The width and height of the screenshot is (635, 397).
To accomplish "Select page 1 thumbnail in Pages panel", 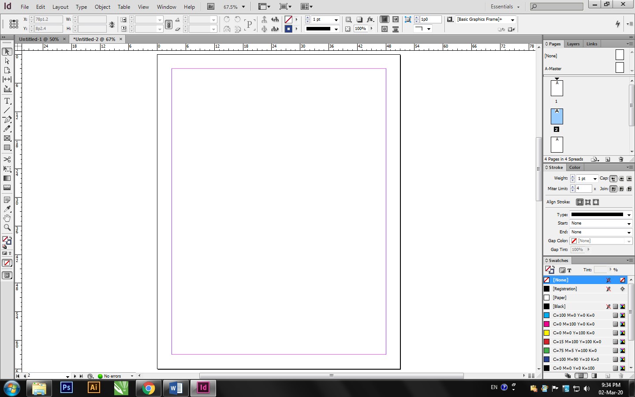I will (x=557, y=88).
